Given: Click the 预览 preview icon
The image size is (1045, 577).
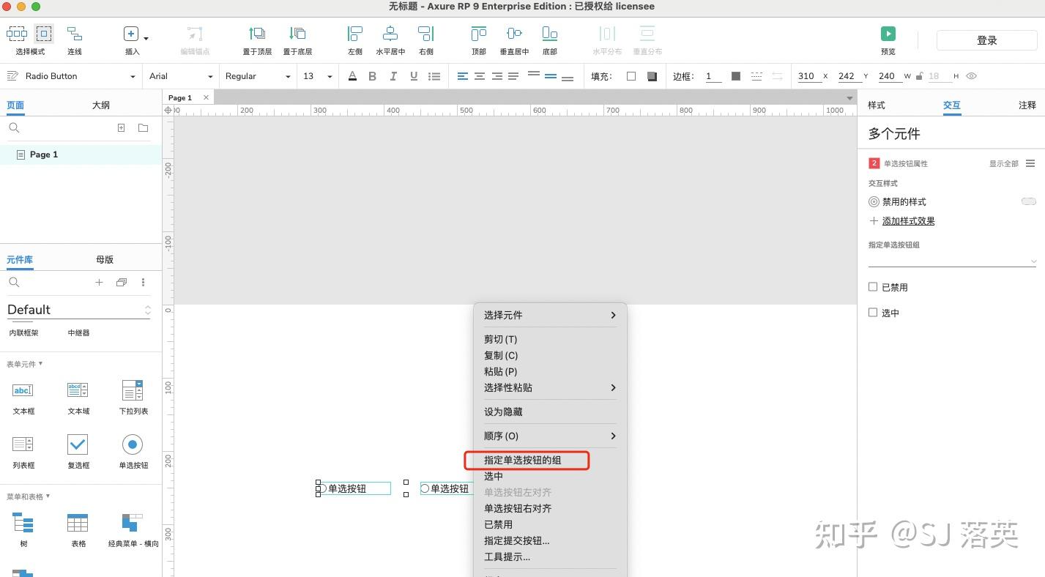Looking at the screenshot, I should (888, 34).
